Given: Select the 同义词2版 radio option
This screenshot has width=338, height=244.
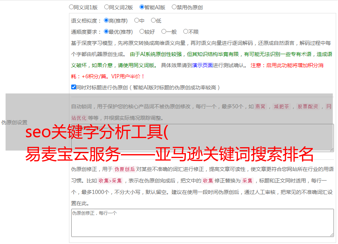Looking at the screenshot, I should pyautogui.click(x=106, y=7).
